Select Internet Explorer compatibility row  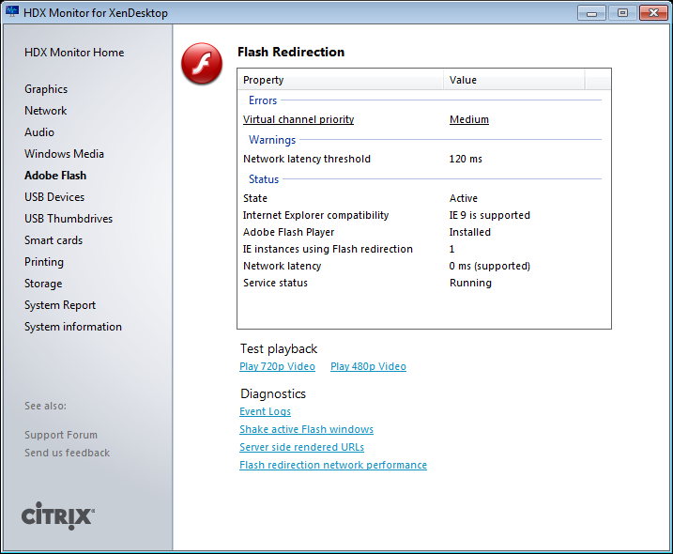click(x=424, y=215)
